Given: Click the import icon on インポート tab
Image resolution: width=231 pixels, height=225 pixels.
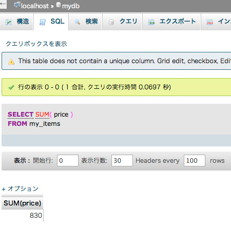Looking at the screenshot, I should (210, 22).
